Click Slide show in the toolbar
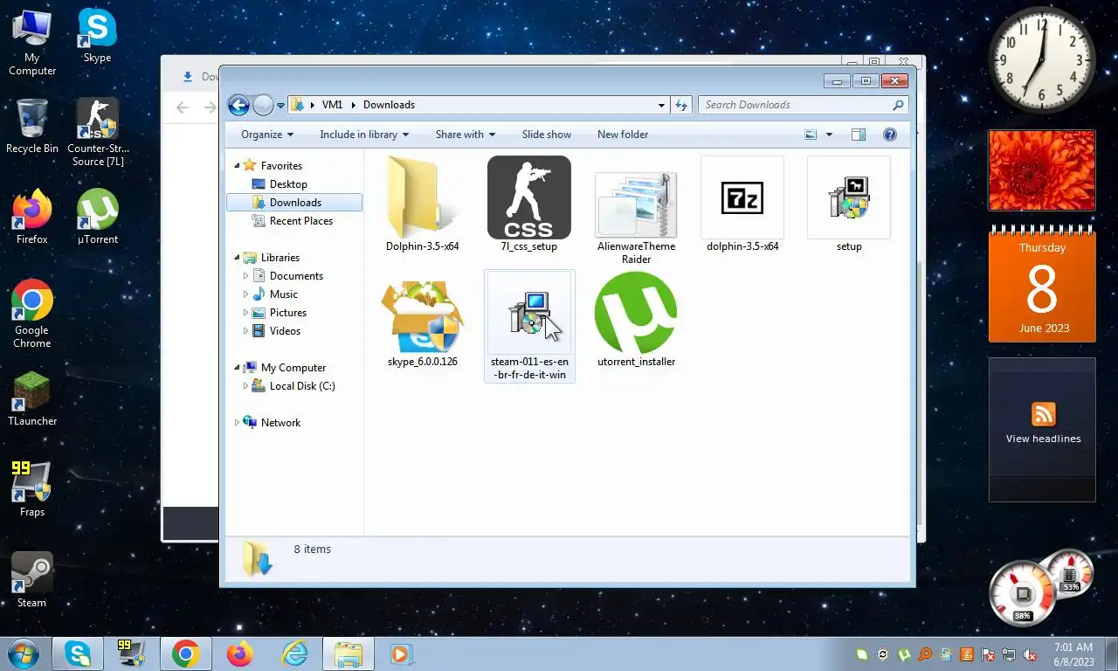Screen dimensions: 1118x671 pyautogui.click(x=547, y=135)
